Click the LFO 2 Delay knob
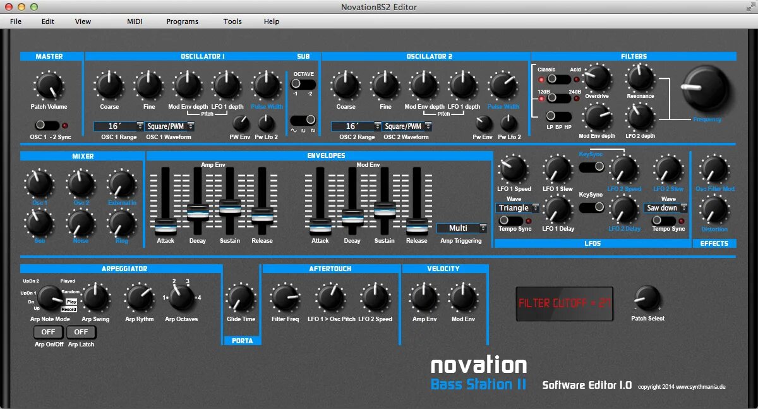Viewport: 758px width, 409px height. pyautogui.click(x=624, y=210)
